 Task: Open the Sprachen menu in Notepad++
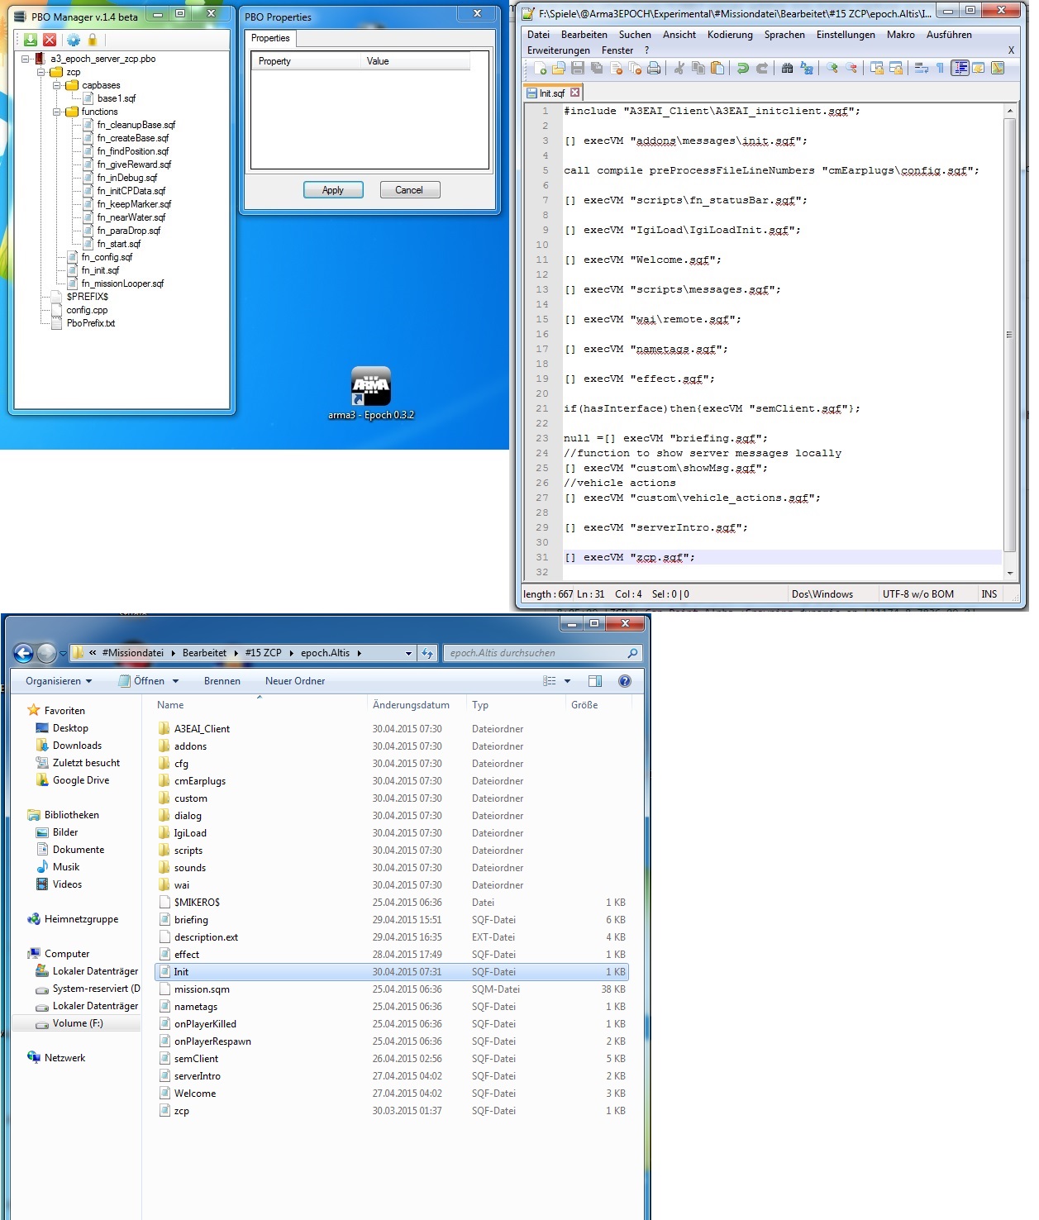coord(784,35)
